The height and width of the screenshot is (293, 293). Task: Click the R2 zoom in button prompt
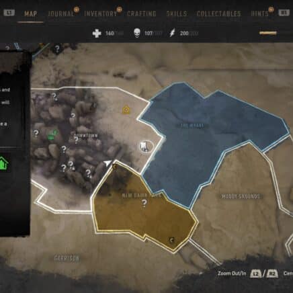point(272,274)
